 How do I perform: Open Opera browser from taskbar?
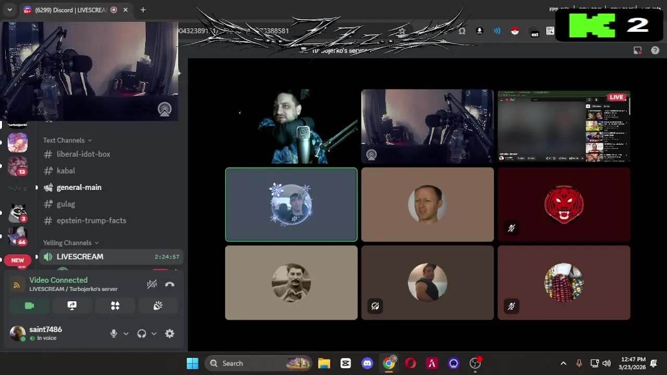pos(411,364)
